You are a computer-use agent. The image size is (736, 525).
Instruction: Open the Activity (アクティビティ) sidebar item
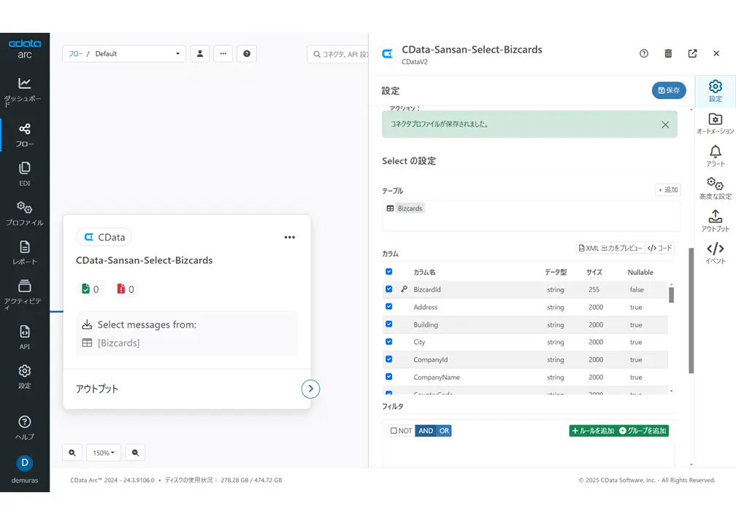point(24,295)
